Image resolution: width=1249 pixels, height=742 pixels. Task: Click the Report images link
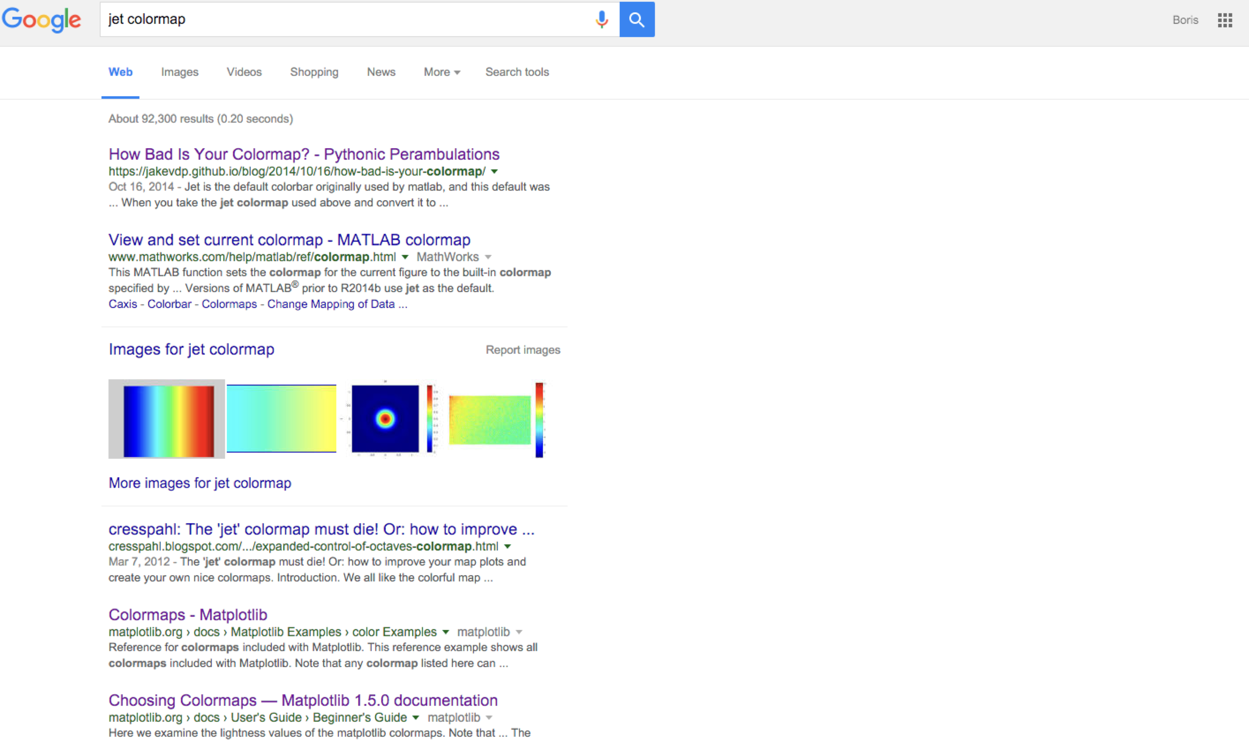point(523,350)
